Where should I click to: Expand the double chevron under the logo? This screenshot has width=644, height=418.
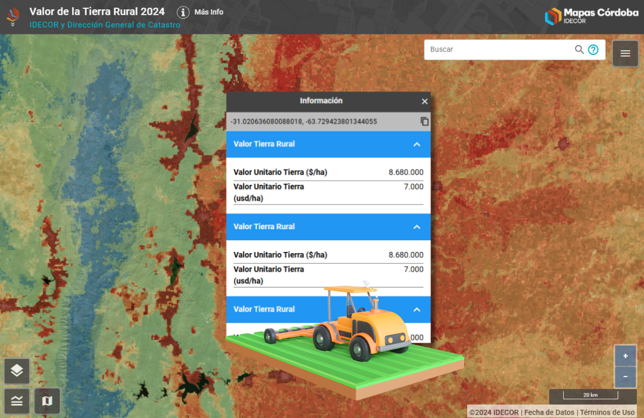point(13,25)
